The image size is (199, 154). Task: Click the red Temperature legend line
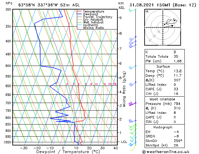[80, 11]
